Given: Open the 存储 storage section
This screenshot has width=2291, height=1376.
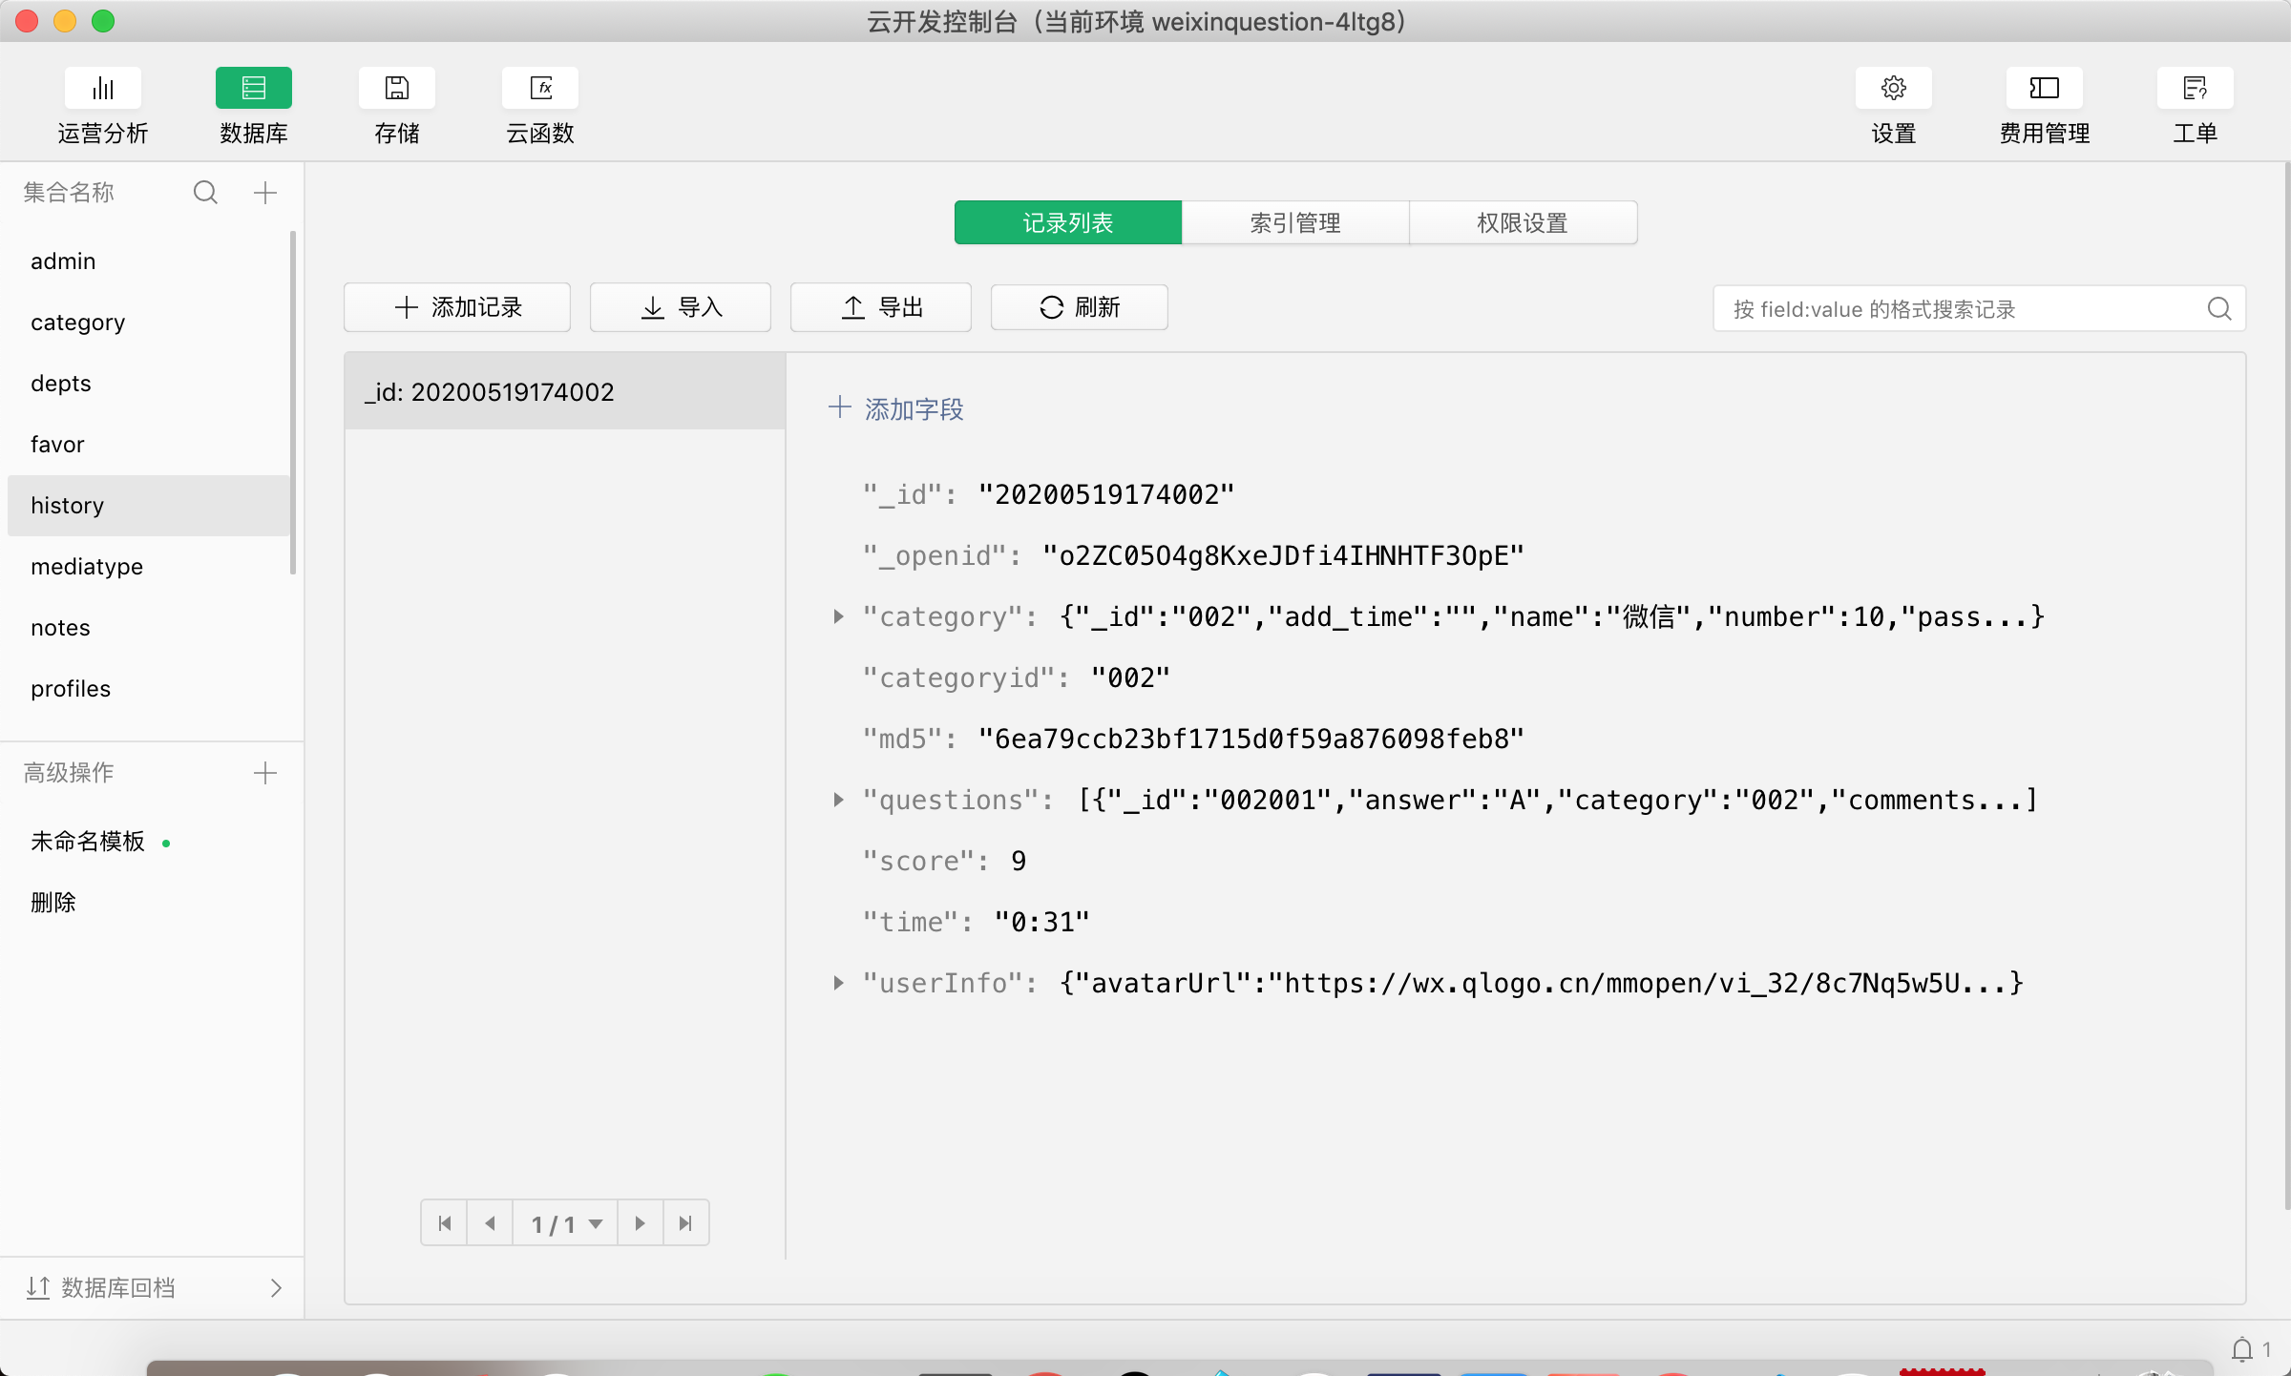Looking at the screenshot, I should click(396, 89).
